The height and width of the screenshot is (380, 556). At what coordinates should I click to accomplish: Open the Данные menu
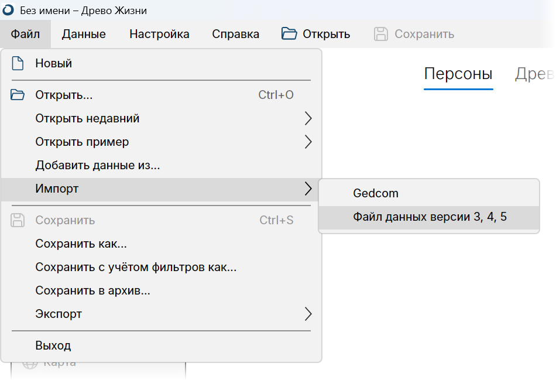tap(84, 34)
